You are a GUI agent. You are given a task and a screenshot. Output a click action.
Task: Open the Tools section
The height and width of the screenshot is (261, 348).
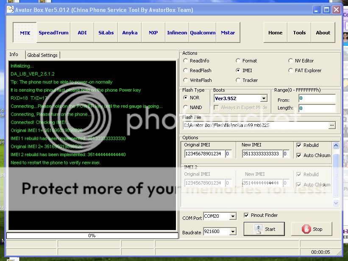[x=299, y=33]
